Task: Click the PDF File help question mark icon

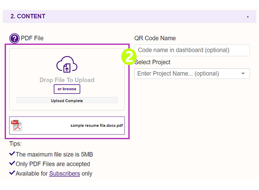Action: [14, 38]
